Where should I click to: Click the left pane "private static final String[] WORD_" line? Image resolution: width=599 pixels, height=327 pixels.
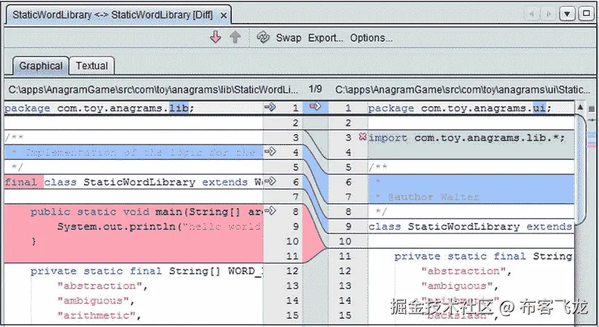(x=146, y=271)
